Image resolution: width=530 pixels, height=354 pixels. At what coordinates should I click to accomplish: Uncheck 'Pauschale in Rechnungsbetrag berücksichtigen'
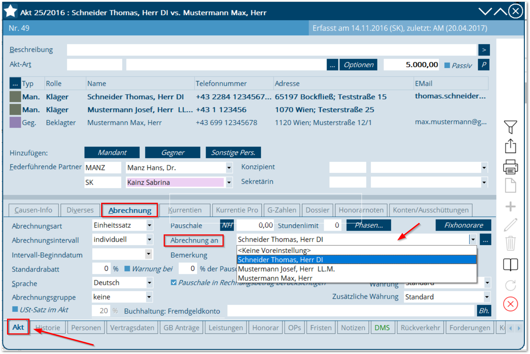pos(174,282)
